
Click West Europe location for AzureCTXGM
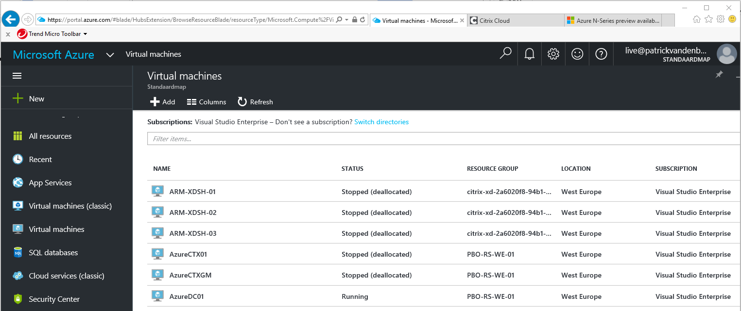[581, 275]
